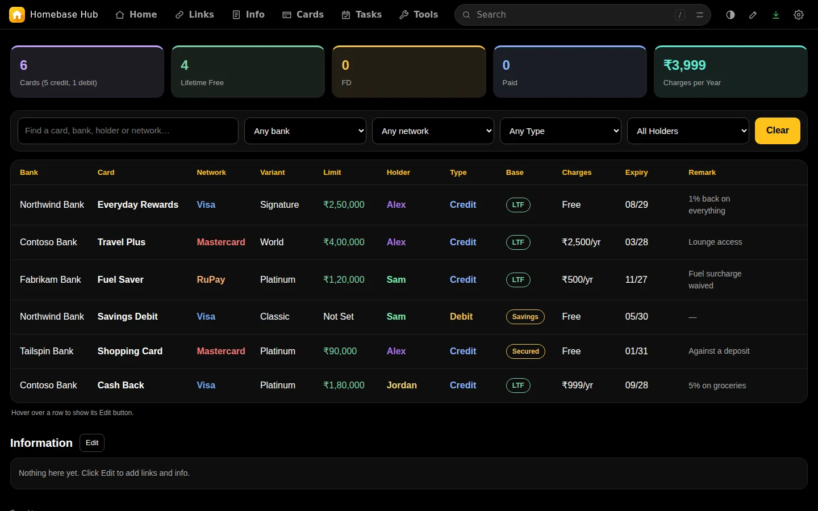
Task: Click the magnifier icon in search bar
Action: coord(466,15)
